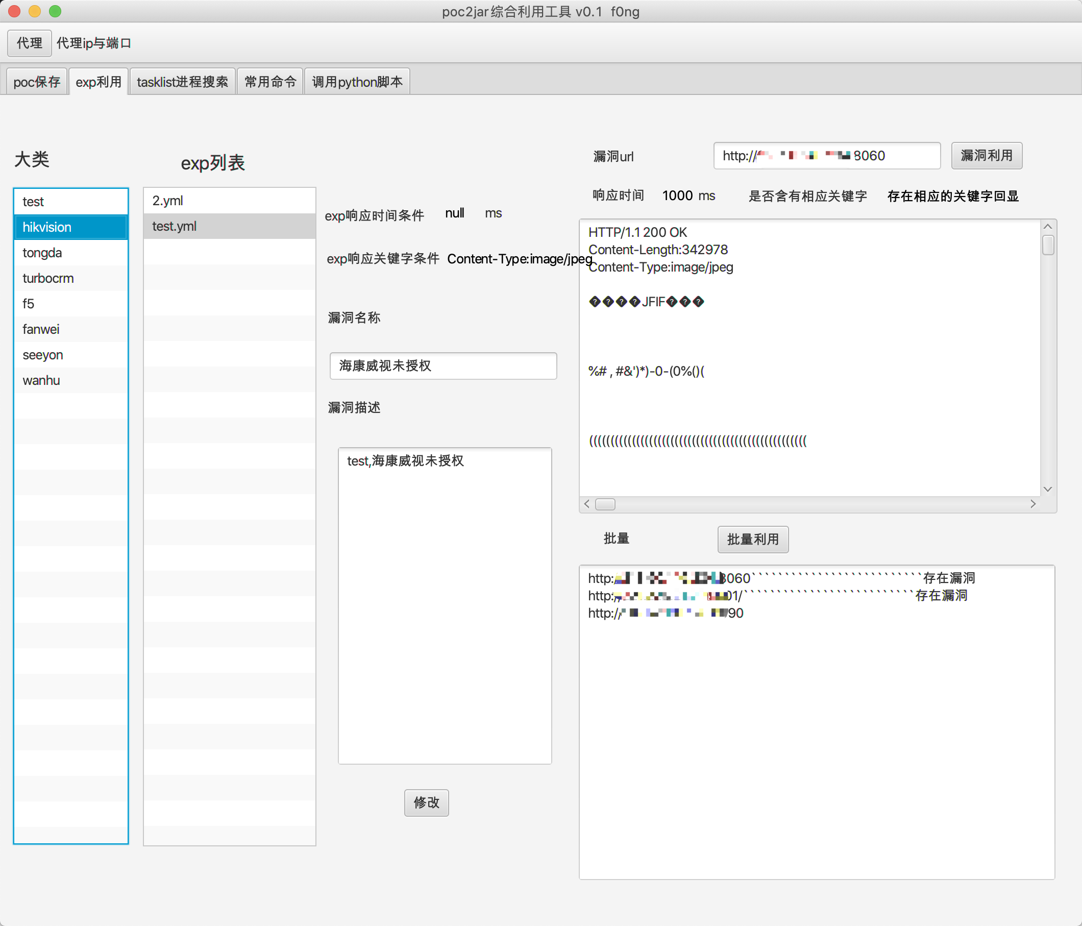Switch to the poc保存 tab
This screenshot has width=1082, height=926.
tap(37, 82)
